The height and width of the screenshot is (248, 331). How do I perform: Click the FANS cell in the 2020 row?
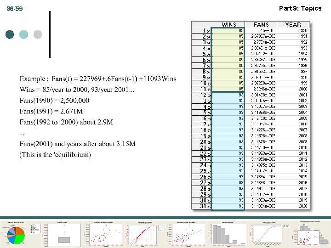click(x=261, y=206)
